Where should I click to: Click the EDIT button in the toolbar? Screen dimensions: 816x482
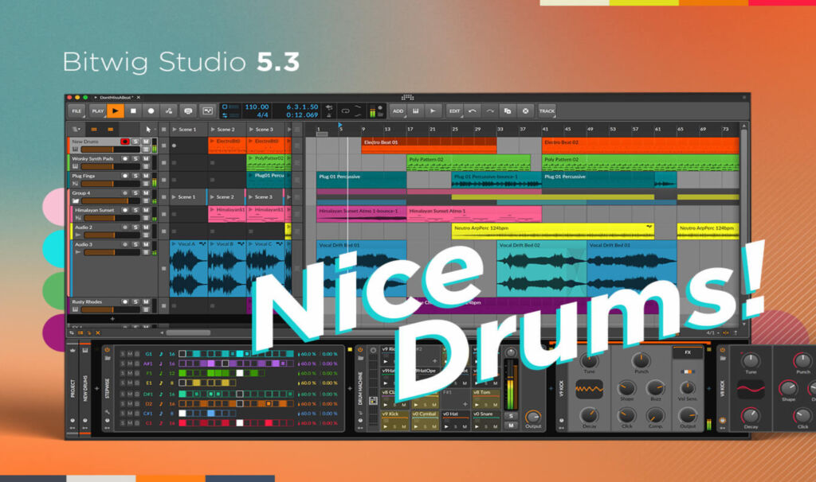click(456, 111)
